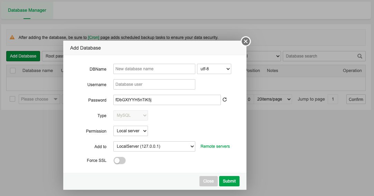Click the magnifier icon in database search
The width and height of the screenshot is (374, 196).
(360, 56)
